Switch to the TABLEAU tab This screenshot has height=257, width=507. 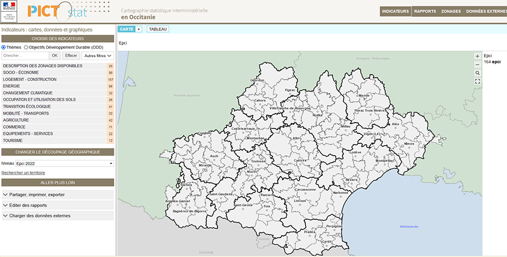click(158, 29)
